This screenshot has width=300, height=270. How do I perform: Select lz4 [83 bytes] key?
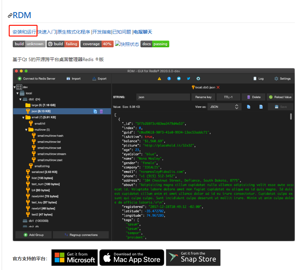(x=38, y=190)
